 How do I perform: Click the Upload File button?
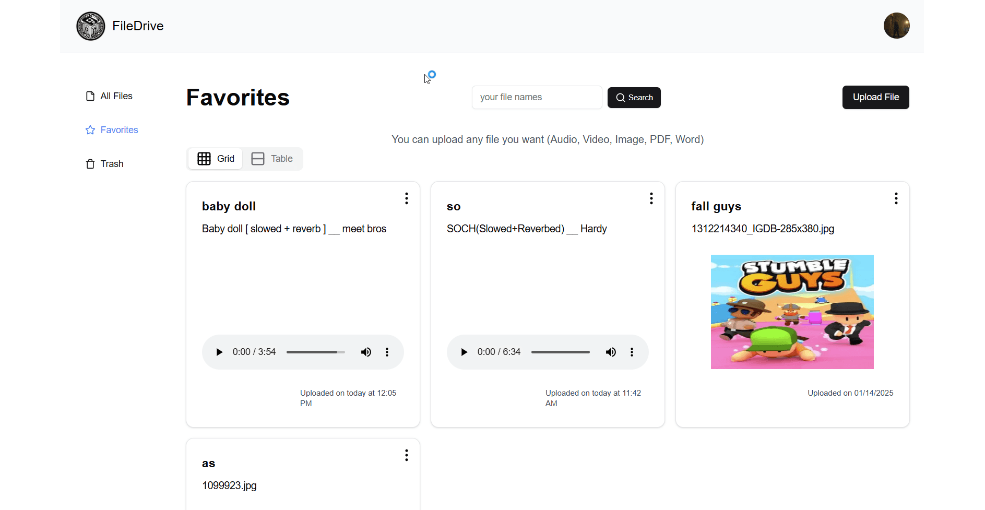click(x=875, y=98)
